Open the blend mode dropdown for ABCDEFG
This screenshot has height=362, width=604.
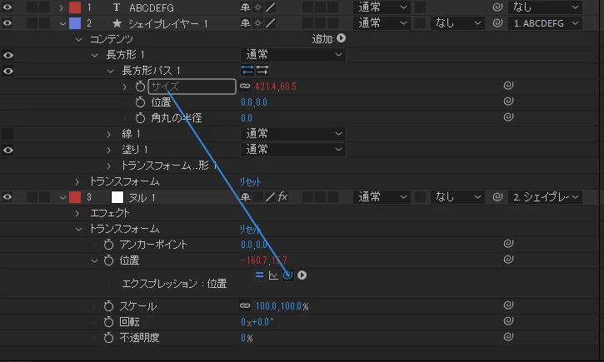pyautogui.click(x=382, y=7)
